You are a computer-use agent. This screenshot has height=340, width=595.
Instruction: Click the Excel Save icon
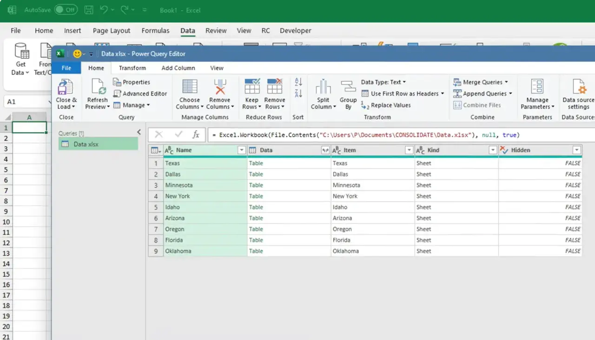(x=88, y=10)
